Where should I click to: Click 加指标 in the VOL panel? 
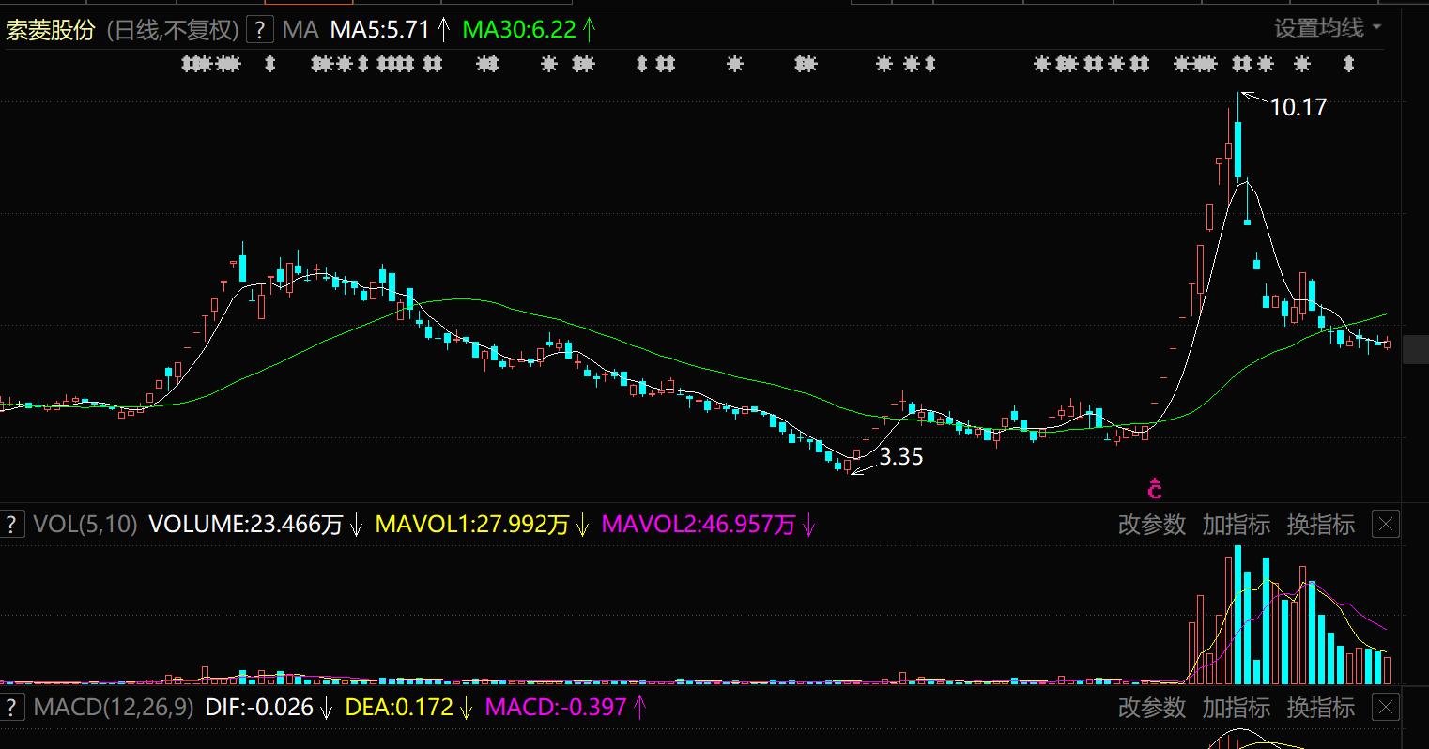pyautogui.click(x=1236, y=525)
